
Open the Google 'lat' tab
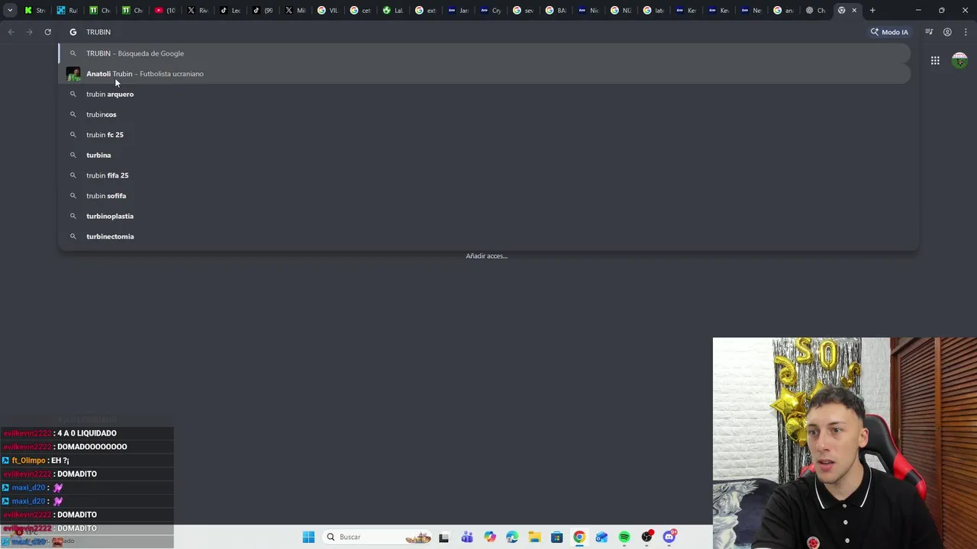(653, 10)
